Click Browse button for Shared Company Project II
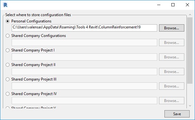This screenshot has height=120, width=195. point(172,72)
